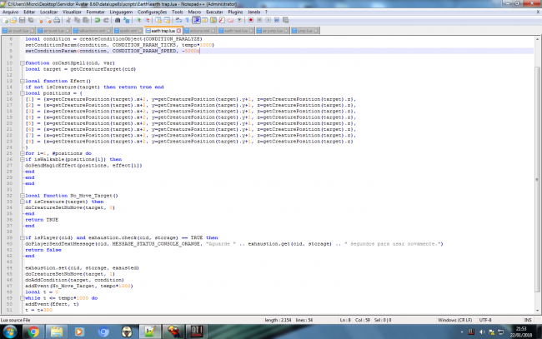Click the Open file toolbar icon
This screenshot has width=542, height=339.
(13, 20)
